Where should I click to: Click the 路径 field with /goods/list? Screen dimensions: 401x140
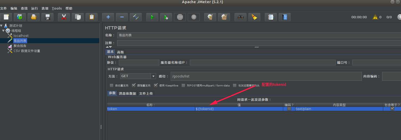pos(266,76)
